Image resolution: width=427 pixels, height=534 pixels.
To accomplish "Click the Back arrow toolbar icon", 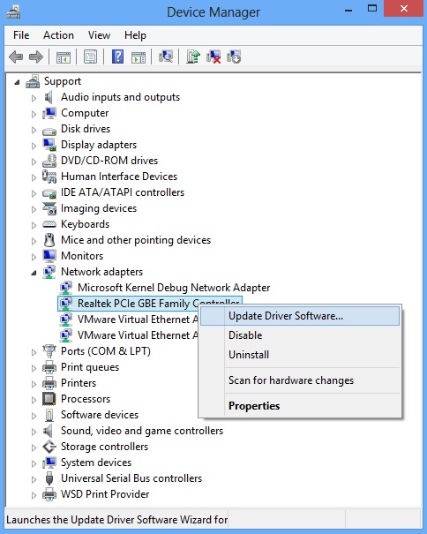I will pos(16,56).
